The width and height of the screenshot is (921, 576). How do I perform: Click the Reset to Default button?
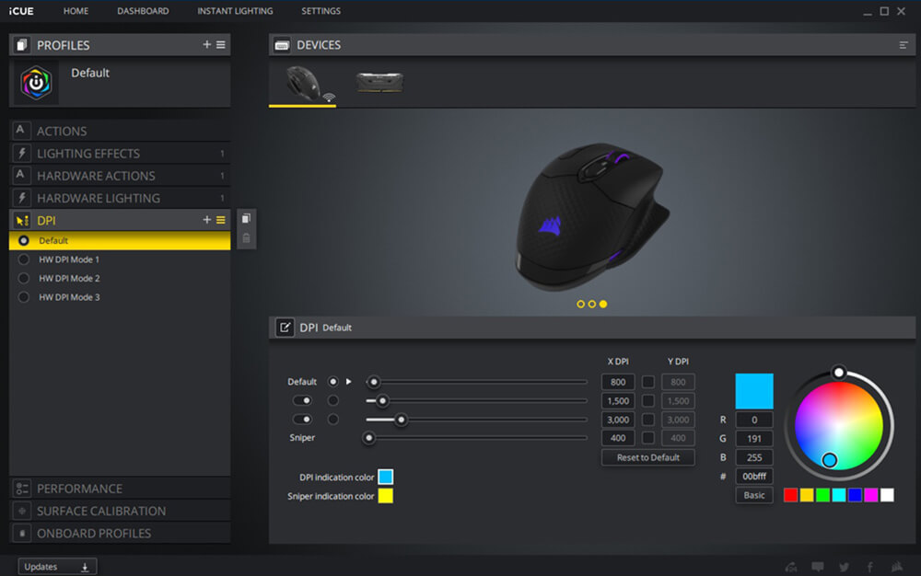(x=647, y=457)
